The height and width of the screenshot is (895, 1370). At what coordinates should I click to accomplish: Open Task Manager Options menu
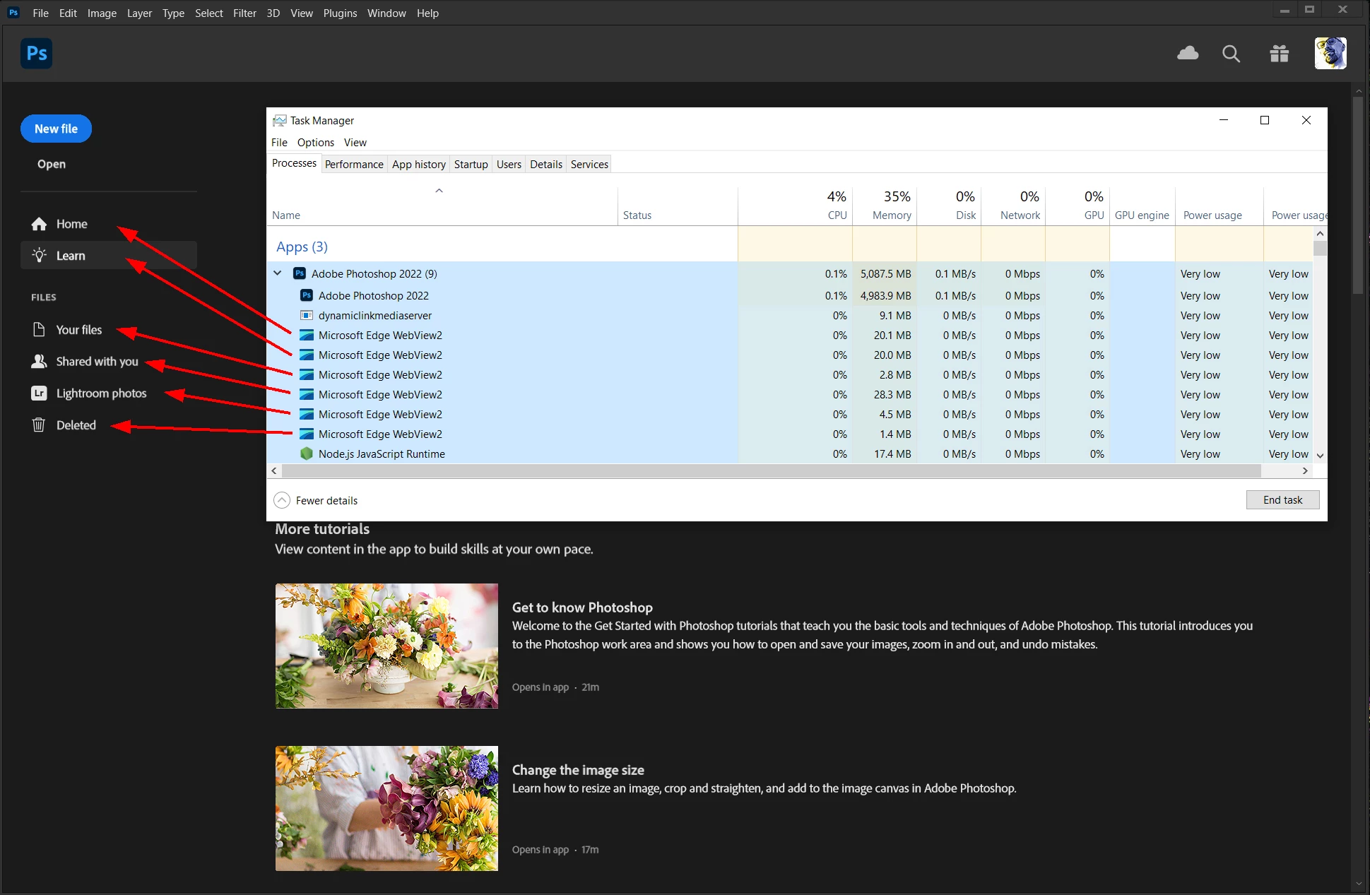tap(315, 142)
